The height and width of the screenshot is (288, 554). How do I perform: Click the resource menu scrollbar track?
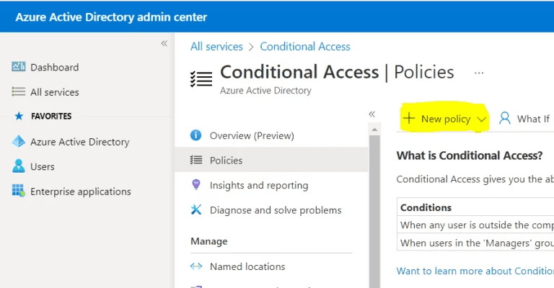point(374,212)
